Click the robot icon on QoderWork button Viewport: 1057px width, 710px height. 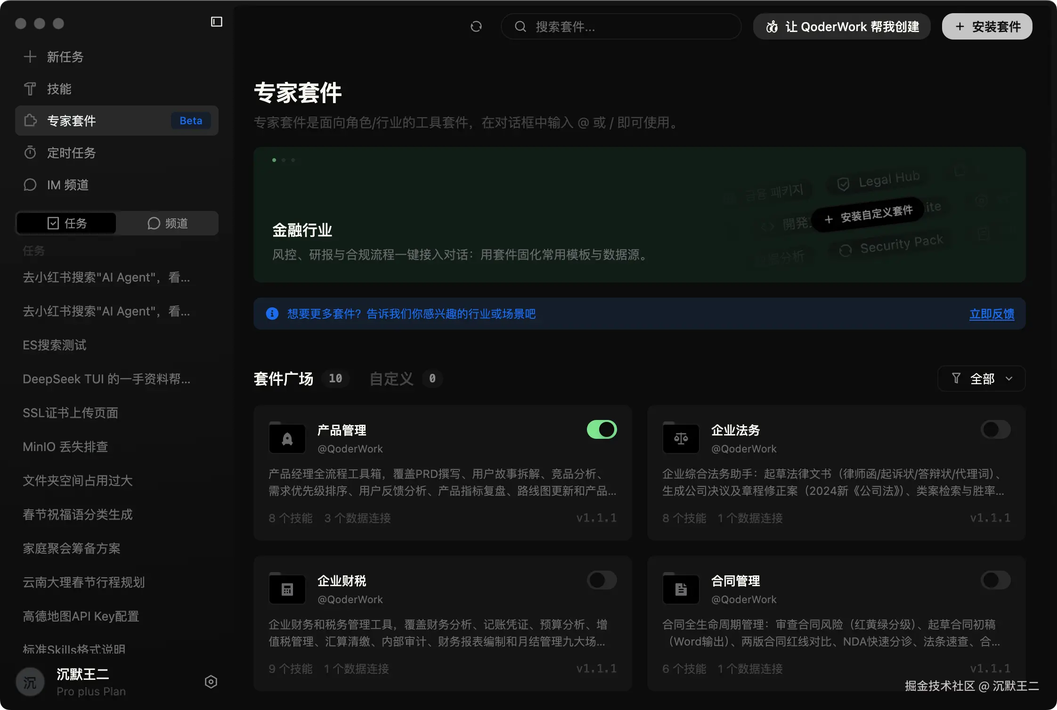point(772,27)
